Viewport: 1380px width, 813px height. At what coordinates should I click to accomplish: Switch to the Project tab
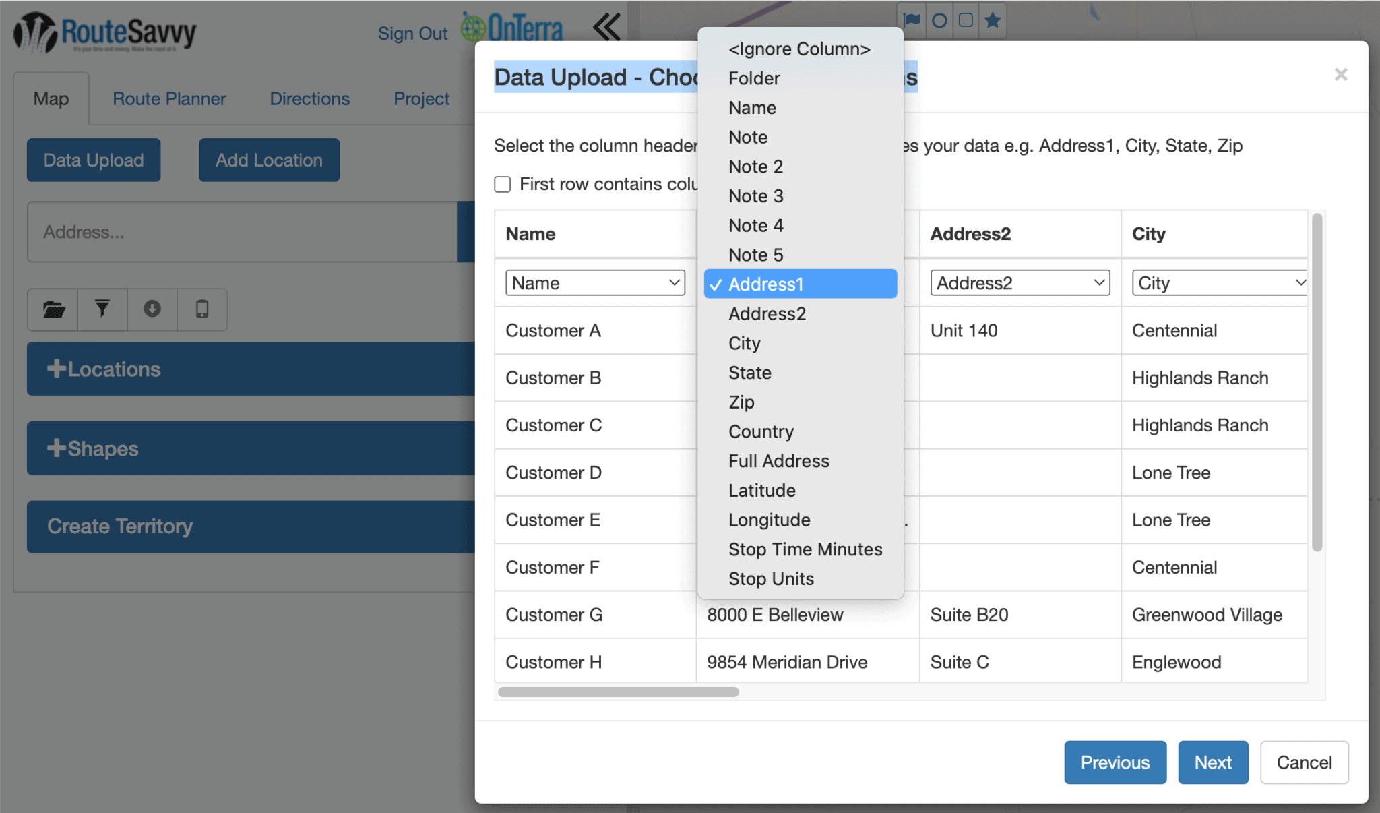click(x=421, y=99)
